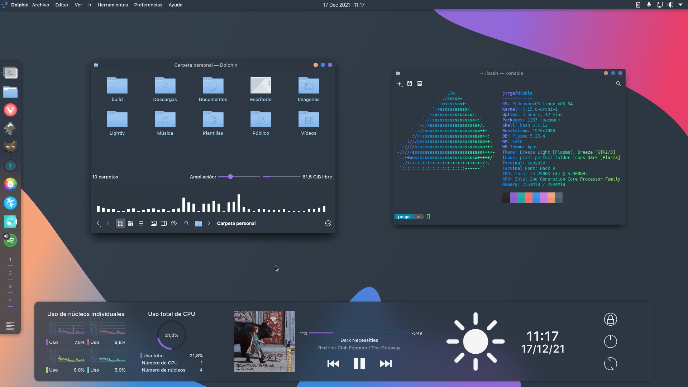
Task: Open the overflow menu in Dolphin toolbar
Action: (x=328, y=223)
